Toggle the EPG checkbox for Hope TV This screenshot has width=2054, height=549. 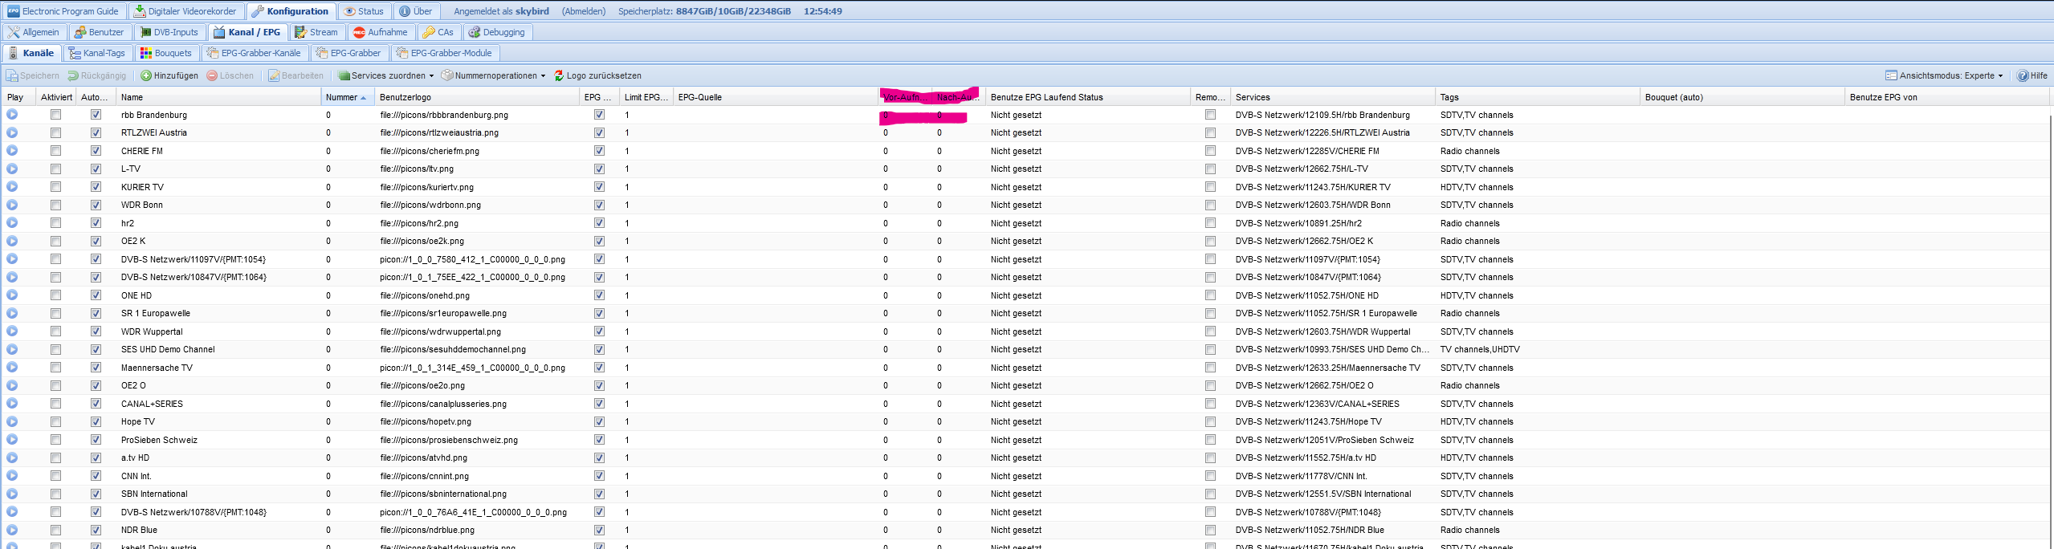pos(599,421)
